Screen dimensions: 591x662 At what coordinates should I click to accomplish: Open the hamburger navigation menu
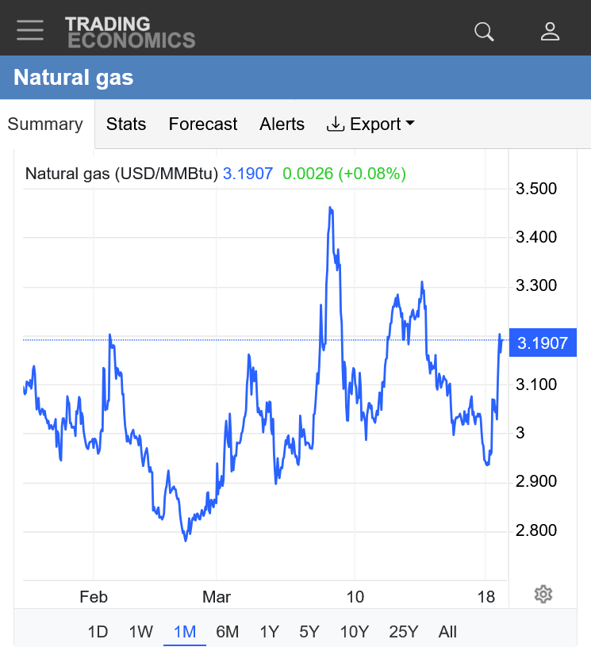(x=30, y=30)
